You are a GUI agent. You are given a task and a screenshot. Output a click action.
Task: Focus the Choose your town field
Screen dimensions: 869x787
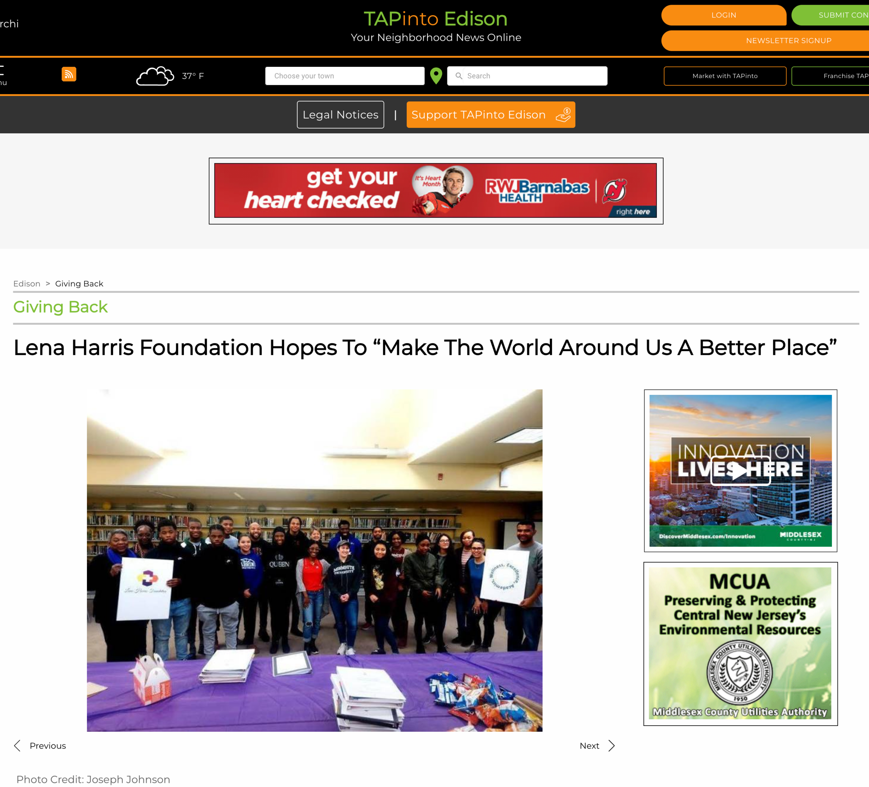(345, 76)
